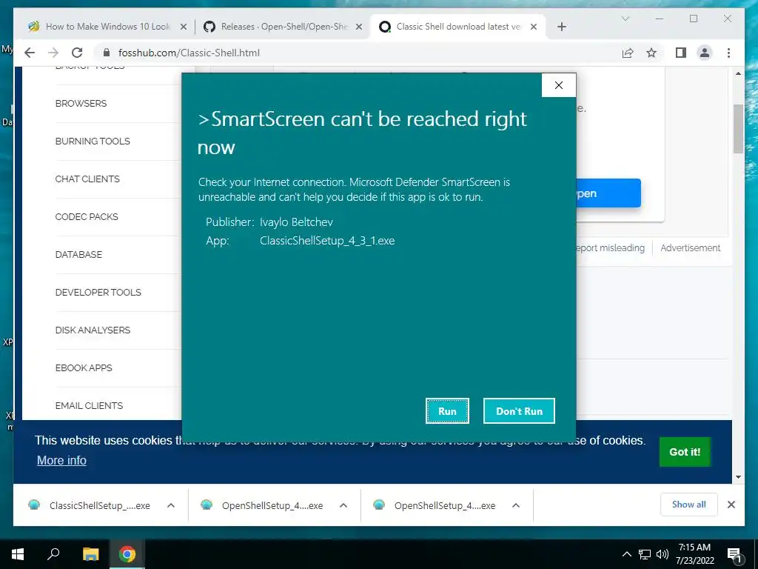The width and height of the screenshot is (758, 569).
Task: Open the DATABASE category
Action: pyautogui.click(x=78, y=255)
